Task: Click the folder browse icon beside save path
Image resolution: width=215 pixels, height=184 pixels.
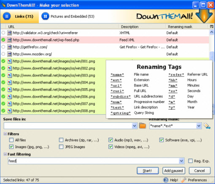Action: [x=142, y=125]
